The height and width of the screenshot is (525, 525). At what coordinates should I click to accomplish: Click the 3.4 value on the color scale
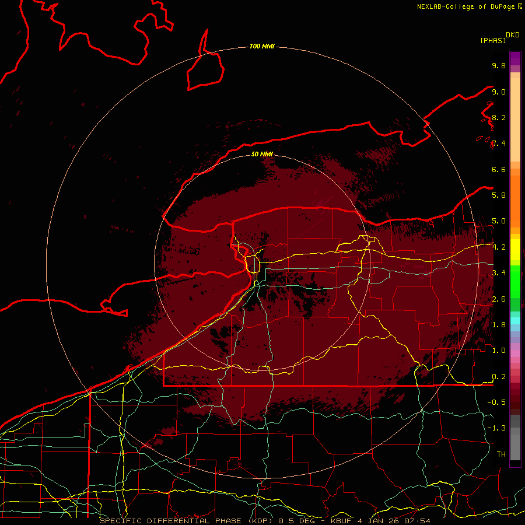click(499, 272)
